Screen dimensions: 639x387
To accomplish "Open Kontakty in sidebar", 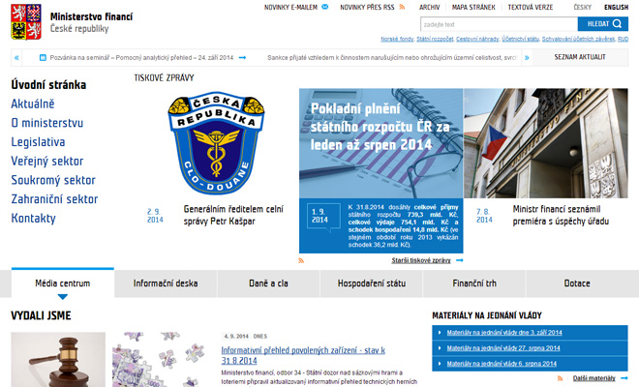I will tap(34, 219).
